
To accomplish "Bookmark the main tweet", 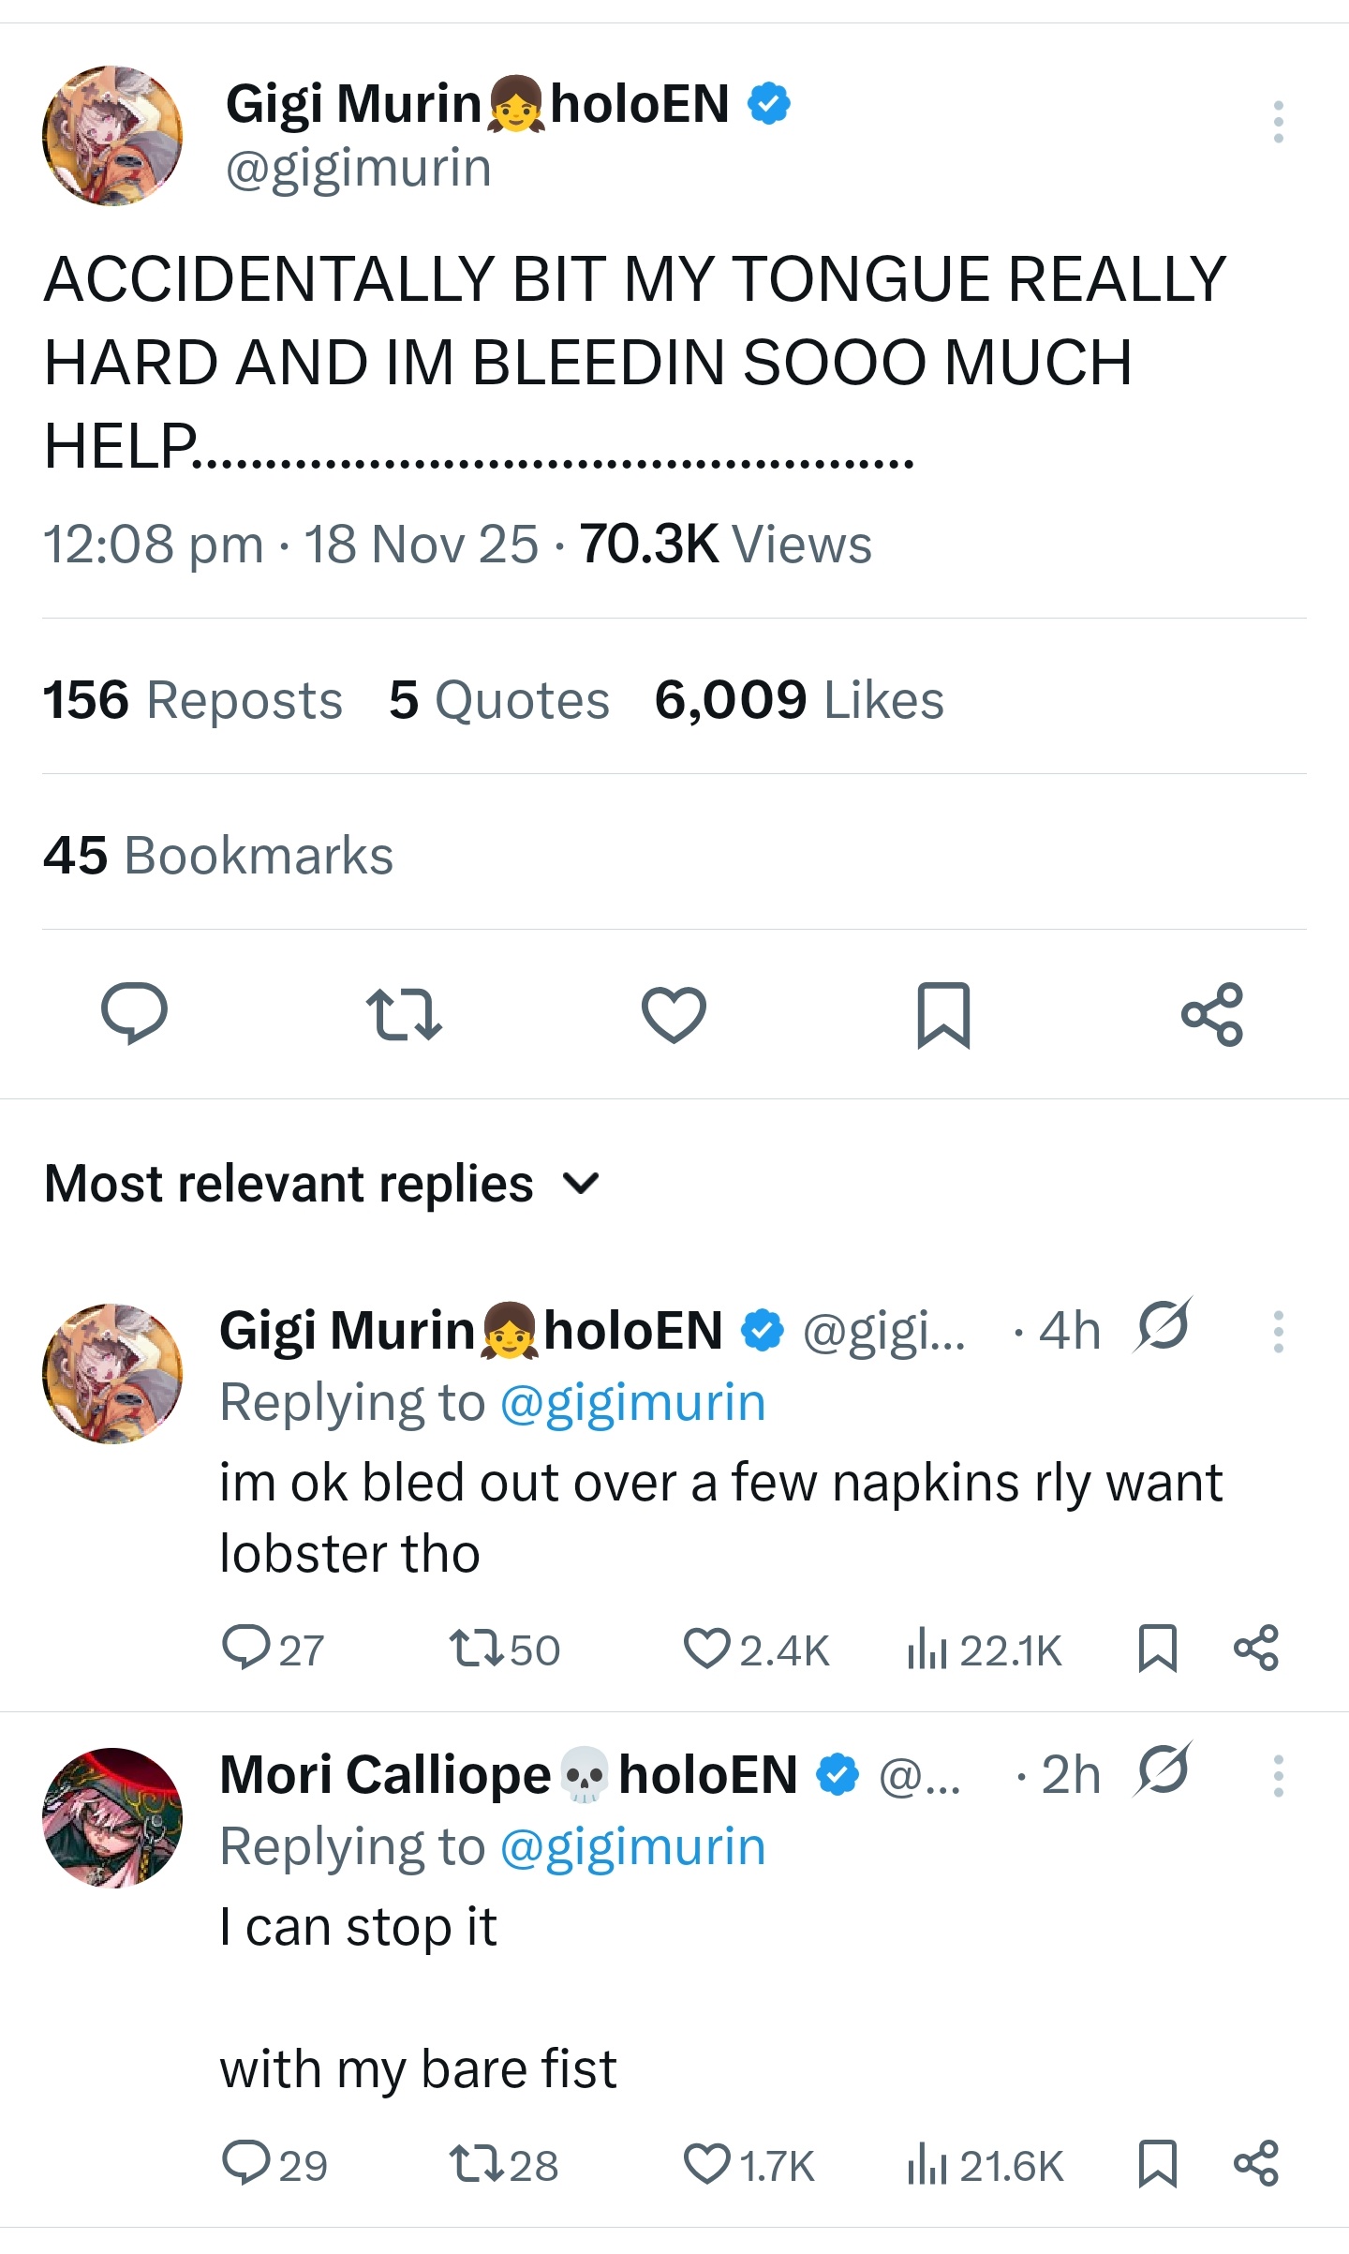I will [943, 1014].
